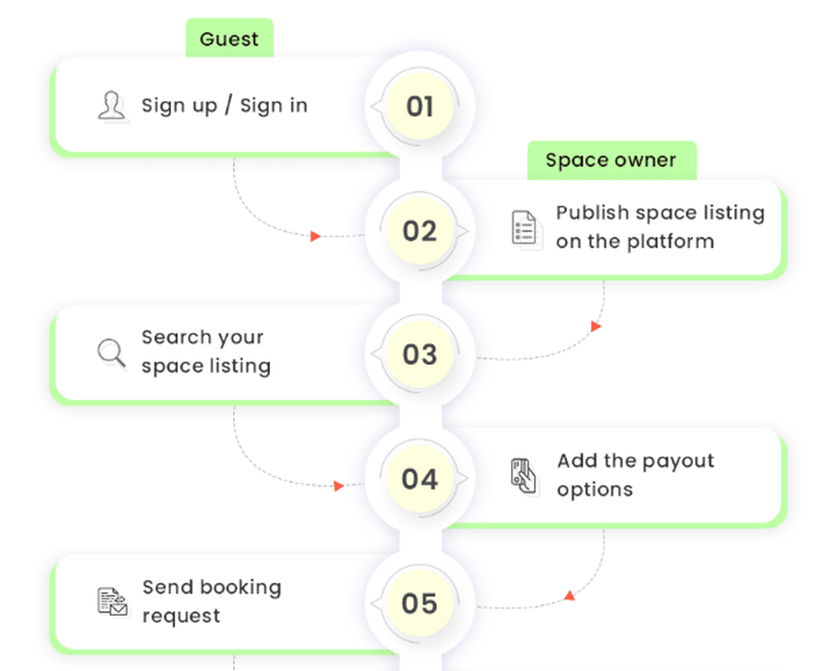The width and height of the screenshot is (823, 671).
Task: Click the magnifying glass search icon
Action: tap(111, 352)
